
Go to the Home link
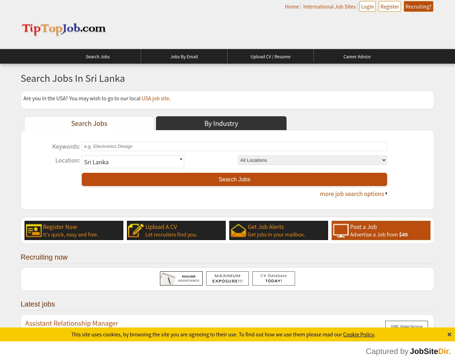pyautogui.click(x=292, y=7)
